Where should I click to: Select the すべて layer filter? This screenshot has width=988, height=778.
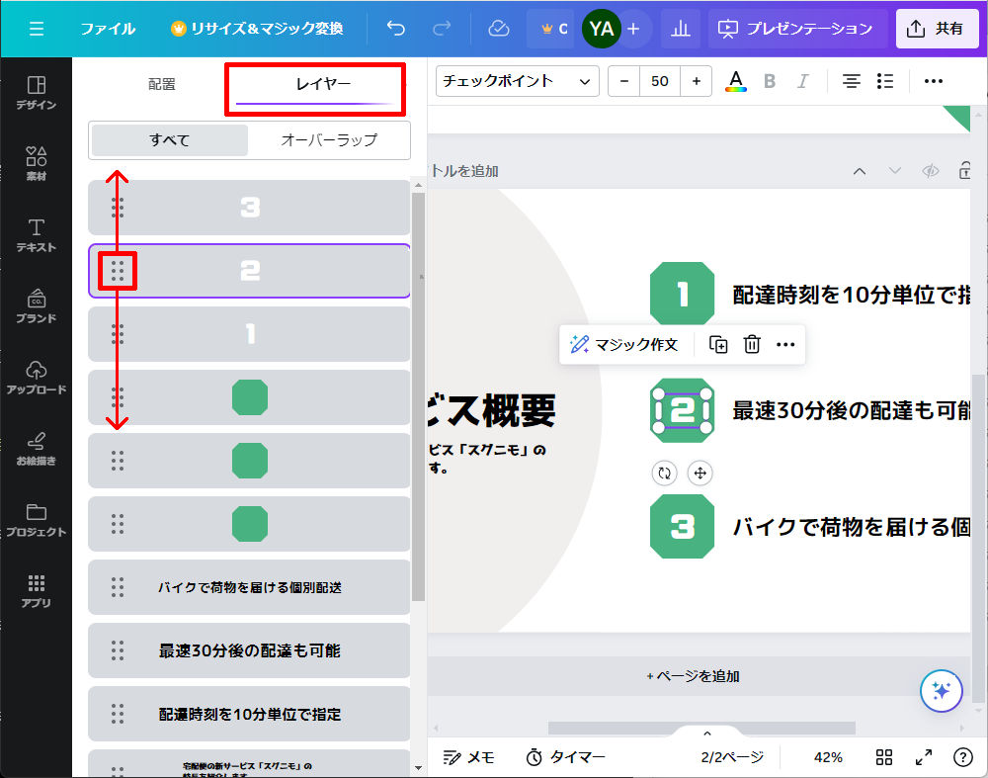(x=170, y=140)
